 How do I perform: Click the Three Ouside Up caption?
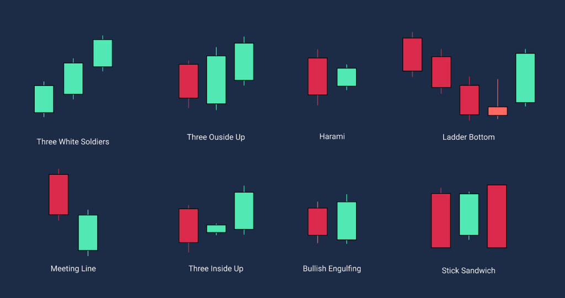click(216, 137)
